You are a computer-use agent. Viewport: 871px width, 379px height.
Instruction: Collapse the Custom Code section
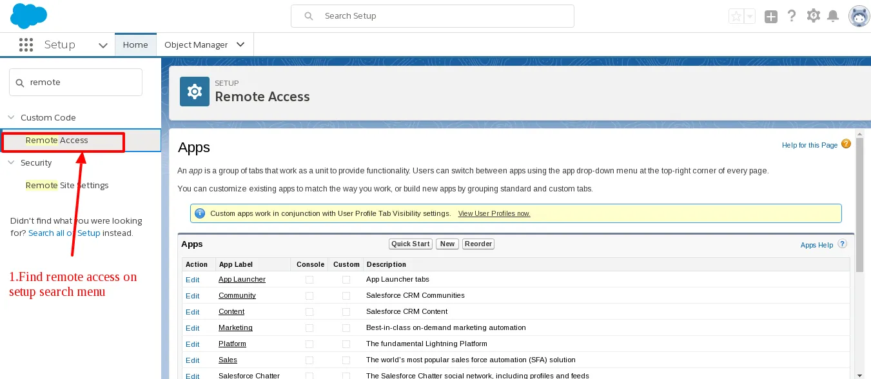tap(11, 117)
